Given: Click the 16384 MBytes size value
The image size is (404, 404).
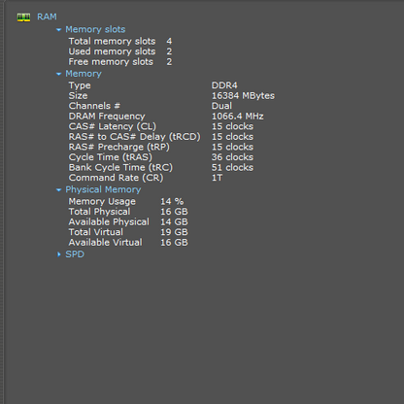Looking at the screenshot, I should point(243,96).
